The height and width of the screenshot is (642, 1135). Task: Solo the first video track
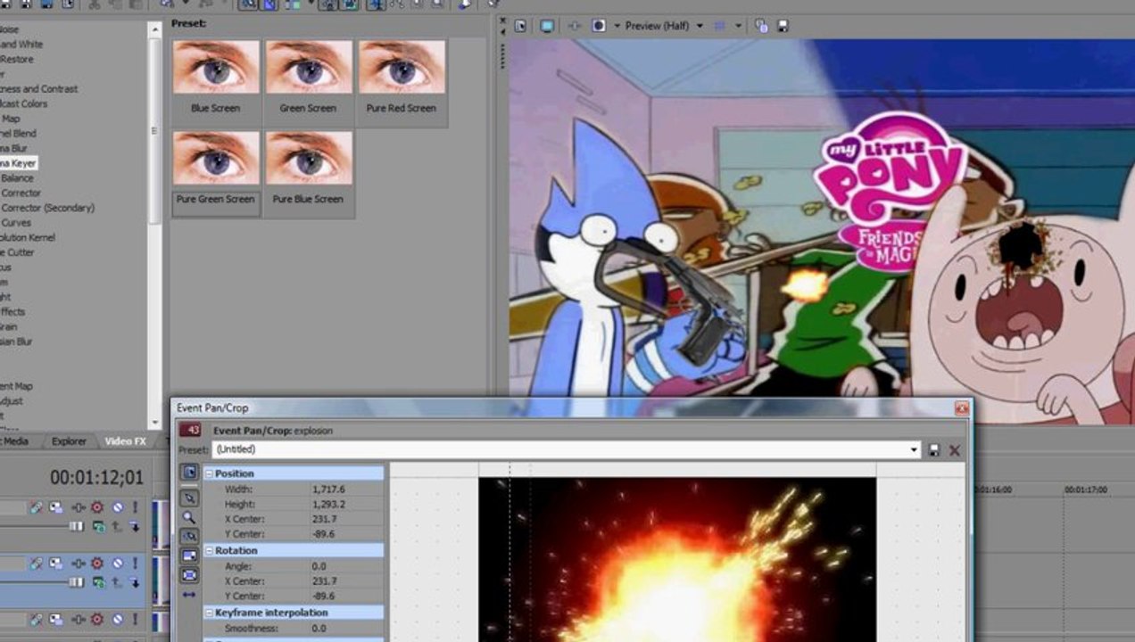pyautogui.click(x=135, y=507)
